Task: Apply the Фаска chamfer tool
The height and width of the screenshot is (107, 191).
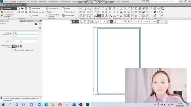Action: coord(66,9)
